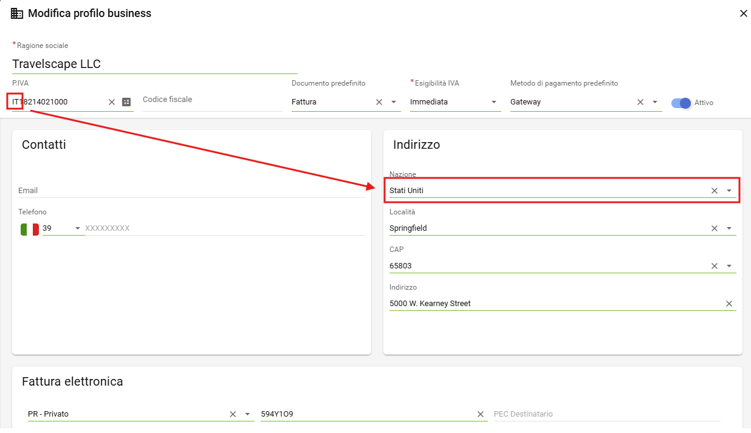Click the Email input field
This screenshot has height=433, width=751.
pyautogui.click(x=191, y=191)
